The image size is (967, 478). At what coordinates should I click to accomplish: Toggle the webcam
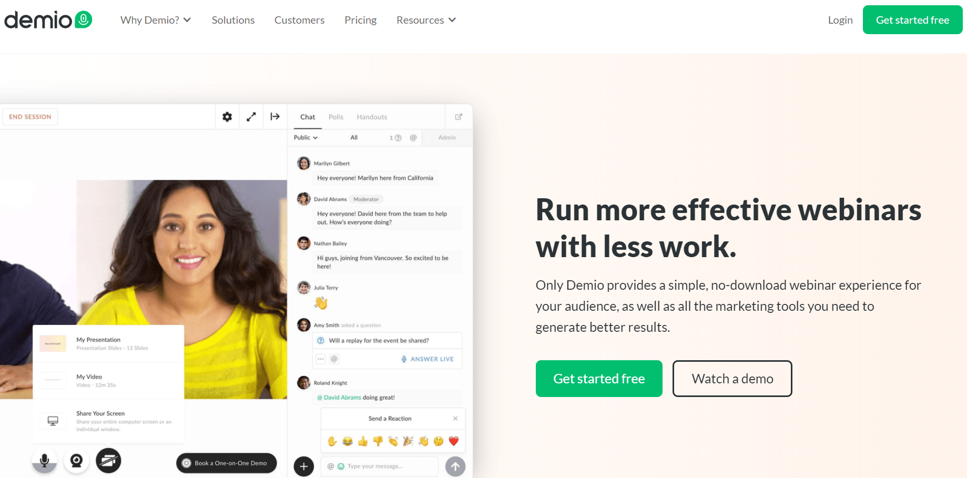[77, 461]
